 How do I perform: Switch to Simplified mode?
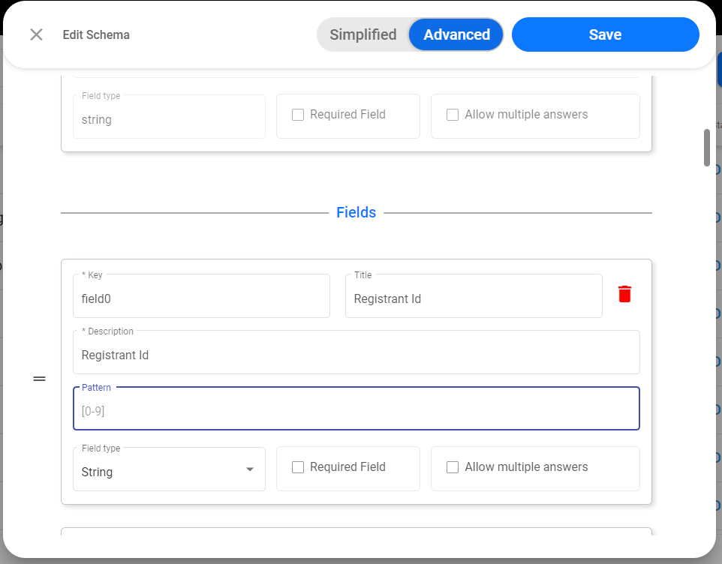[363, 34]
